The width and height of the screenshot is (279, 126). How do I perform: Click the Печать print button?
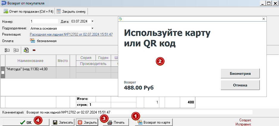116,122
